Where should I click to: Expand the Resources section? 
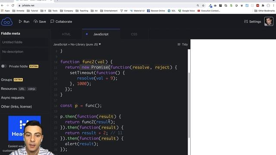9,89
